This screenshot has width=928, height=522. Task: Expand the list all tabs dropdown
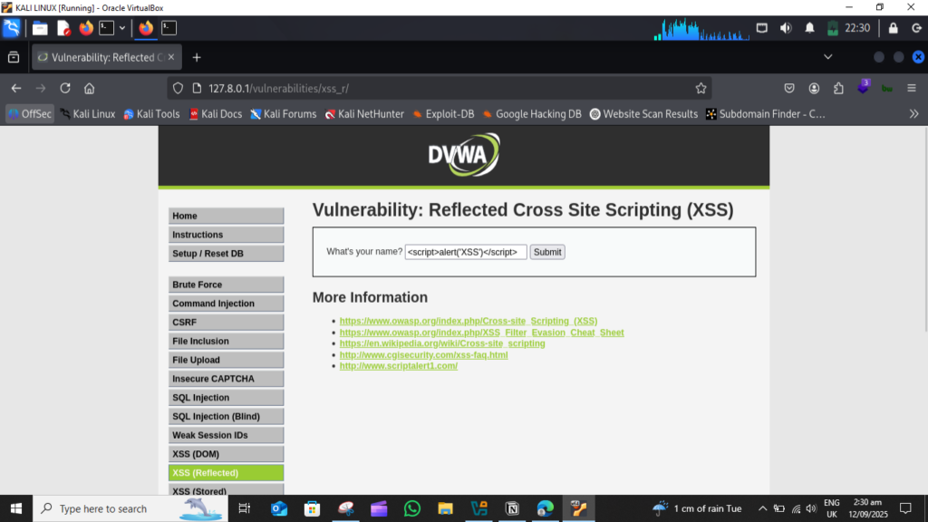click(x=827, y=57)
